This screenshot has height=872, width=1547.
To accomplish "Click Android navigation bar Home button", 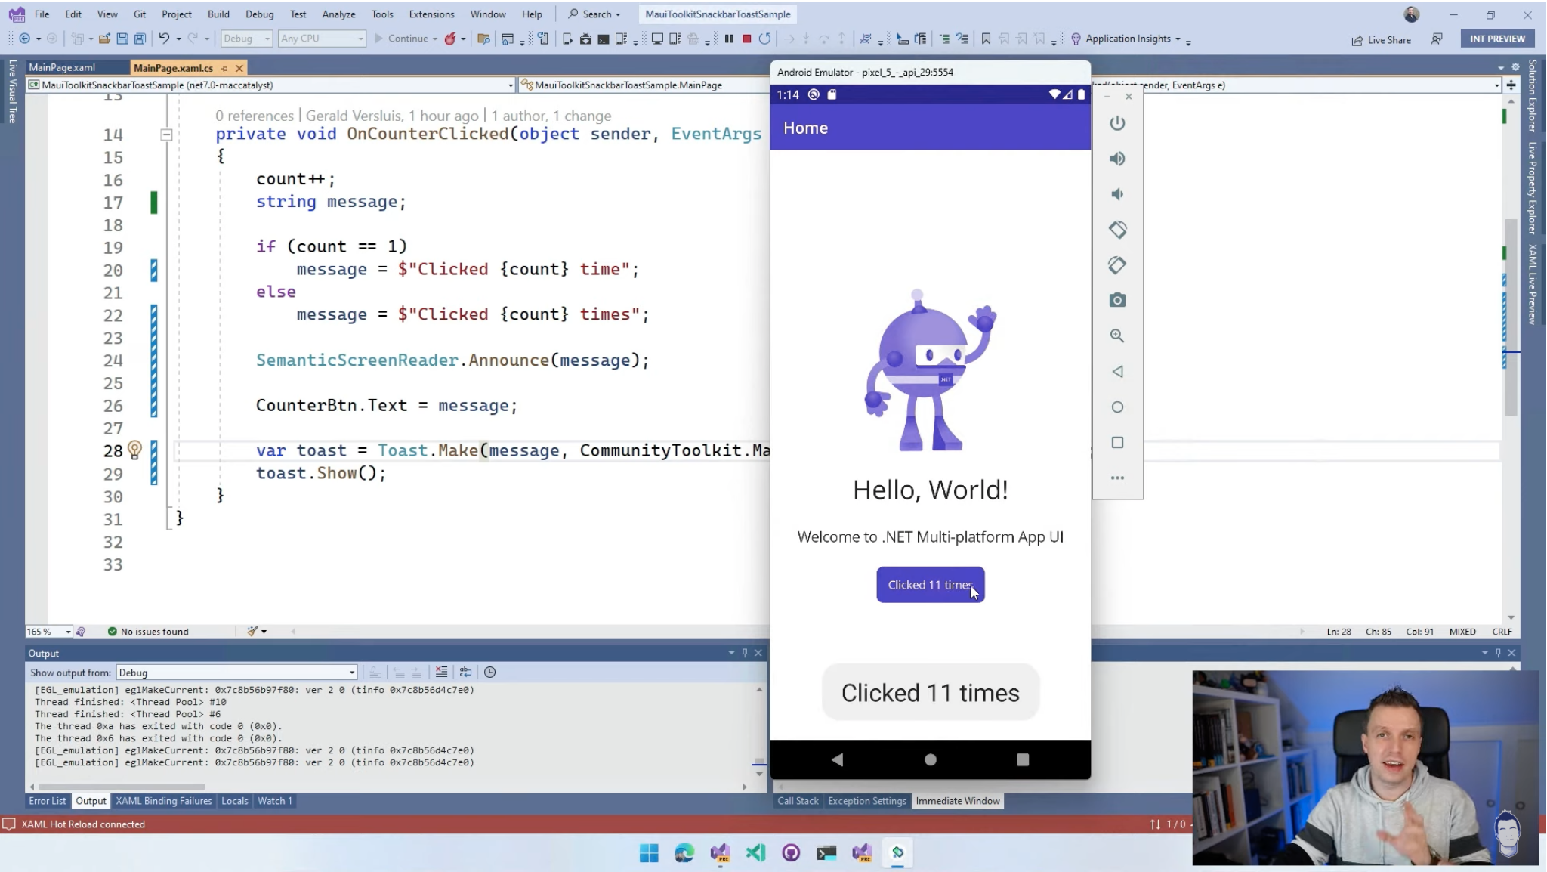I will pyautogui.click(x=931, y=759).
